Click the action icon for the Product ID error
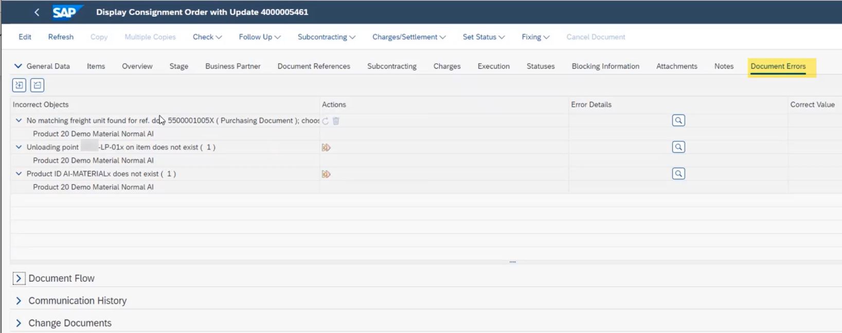Image resolution: width=842 pixels, height=333 pixels. (x=326, y=174)
